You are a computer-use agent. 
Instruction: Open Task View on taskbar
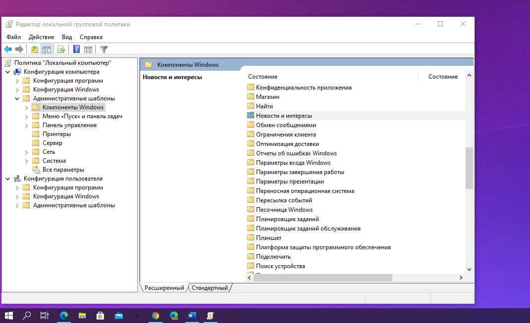pos(44,316)
